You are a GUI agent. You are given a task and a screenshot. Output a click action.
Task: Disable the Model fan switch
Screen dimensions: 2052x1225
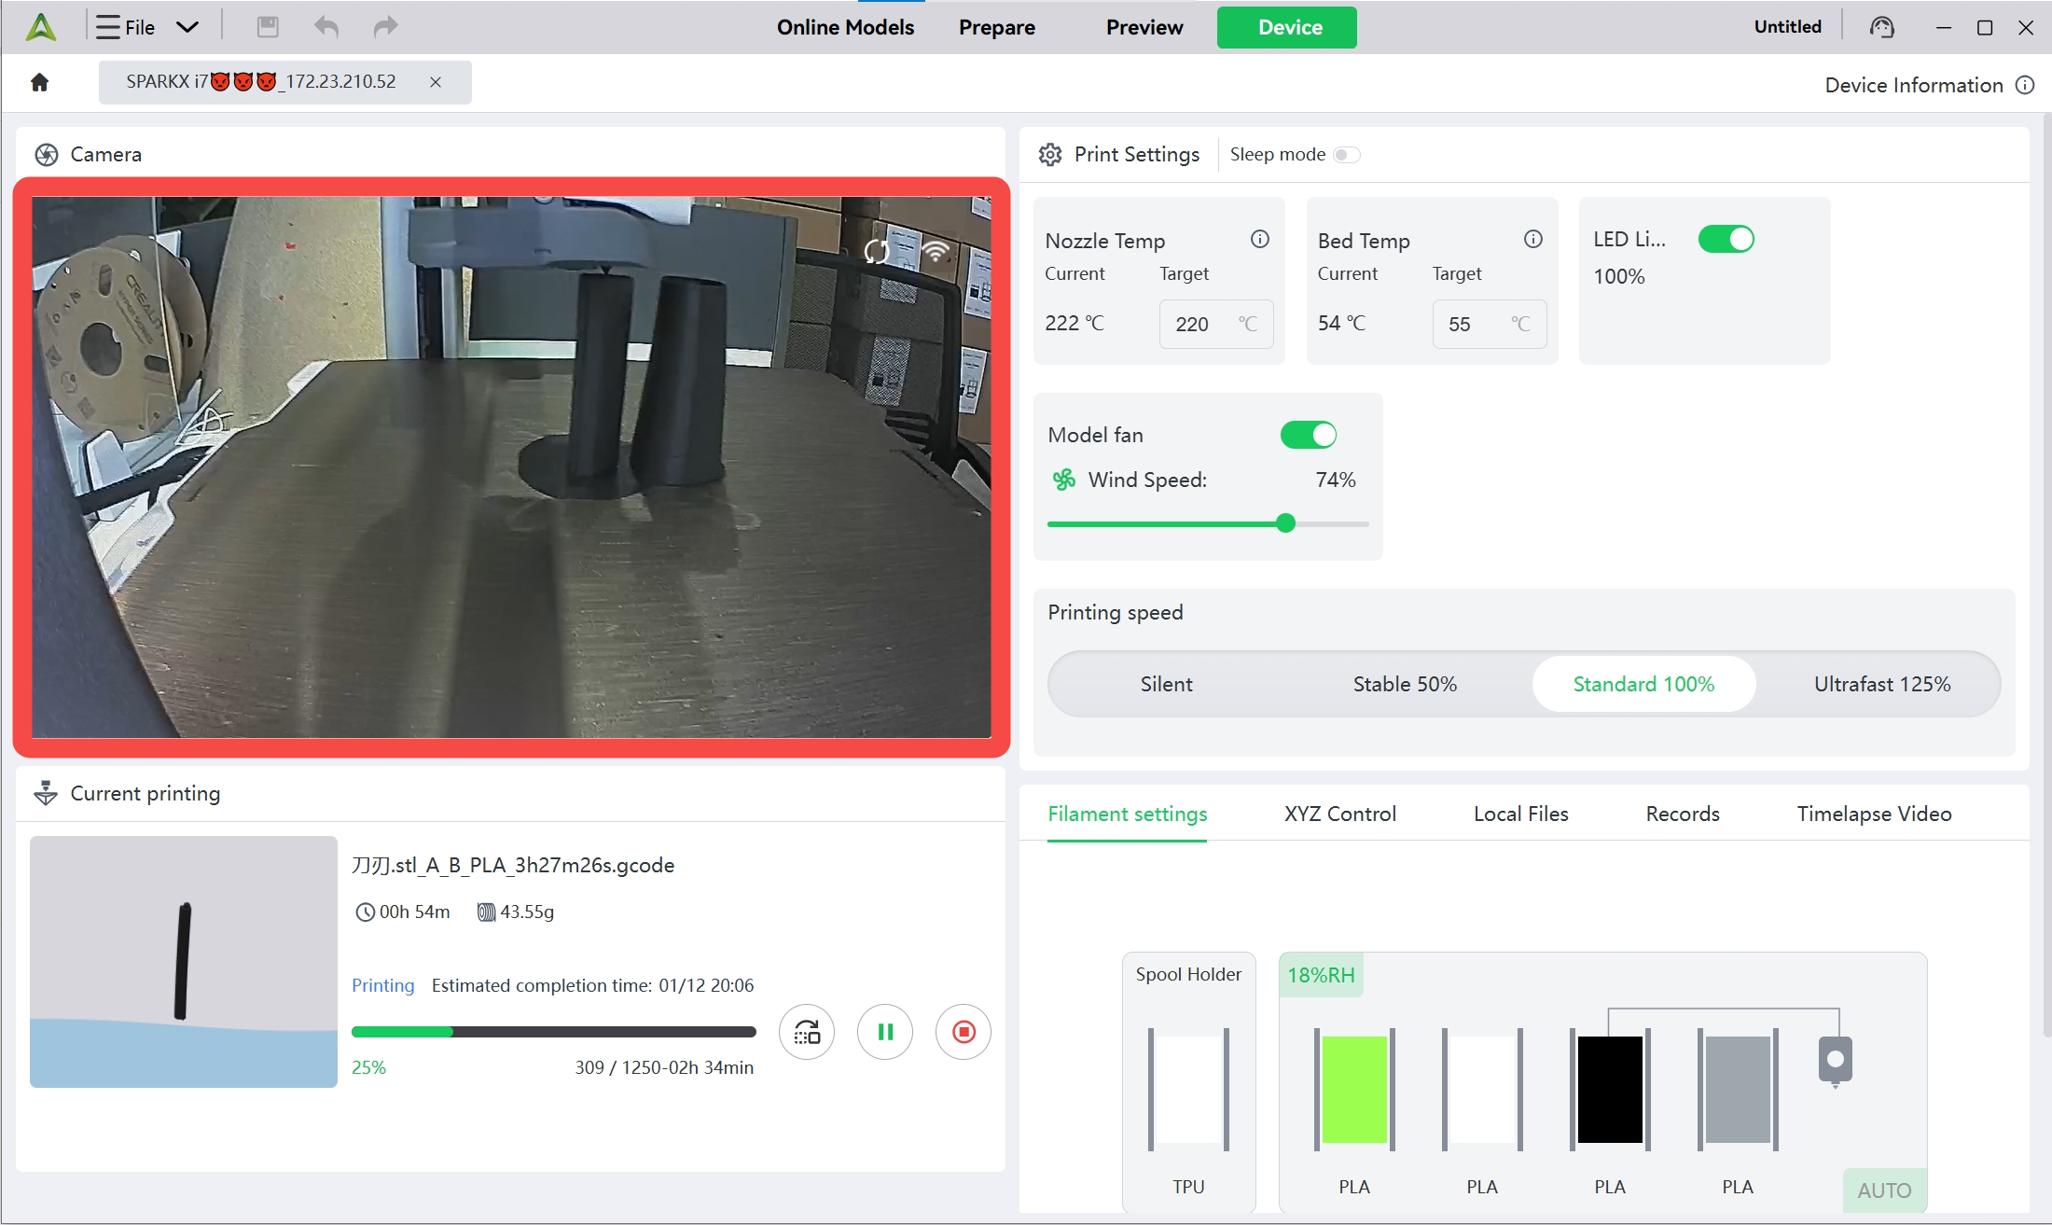point(1308,435)
